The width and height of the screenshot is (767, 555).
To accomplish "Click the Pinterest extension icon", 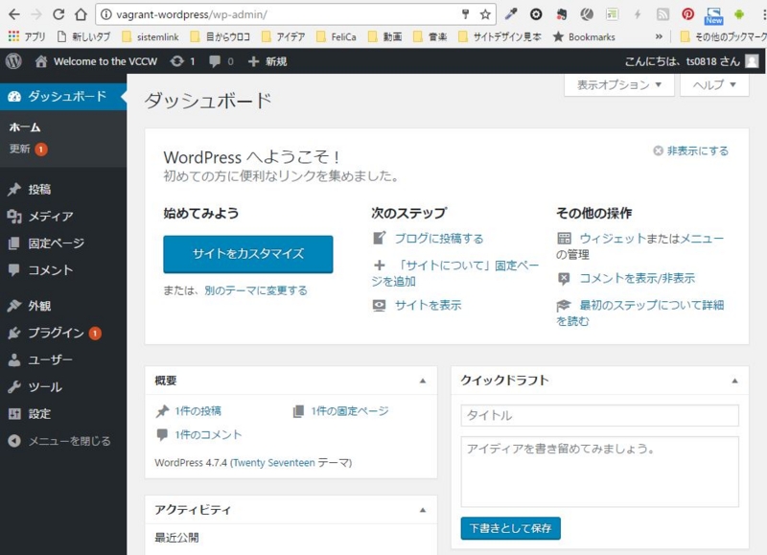I will [687, 14].
